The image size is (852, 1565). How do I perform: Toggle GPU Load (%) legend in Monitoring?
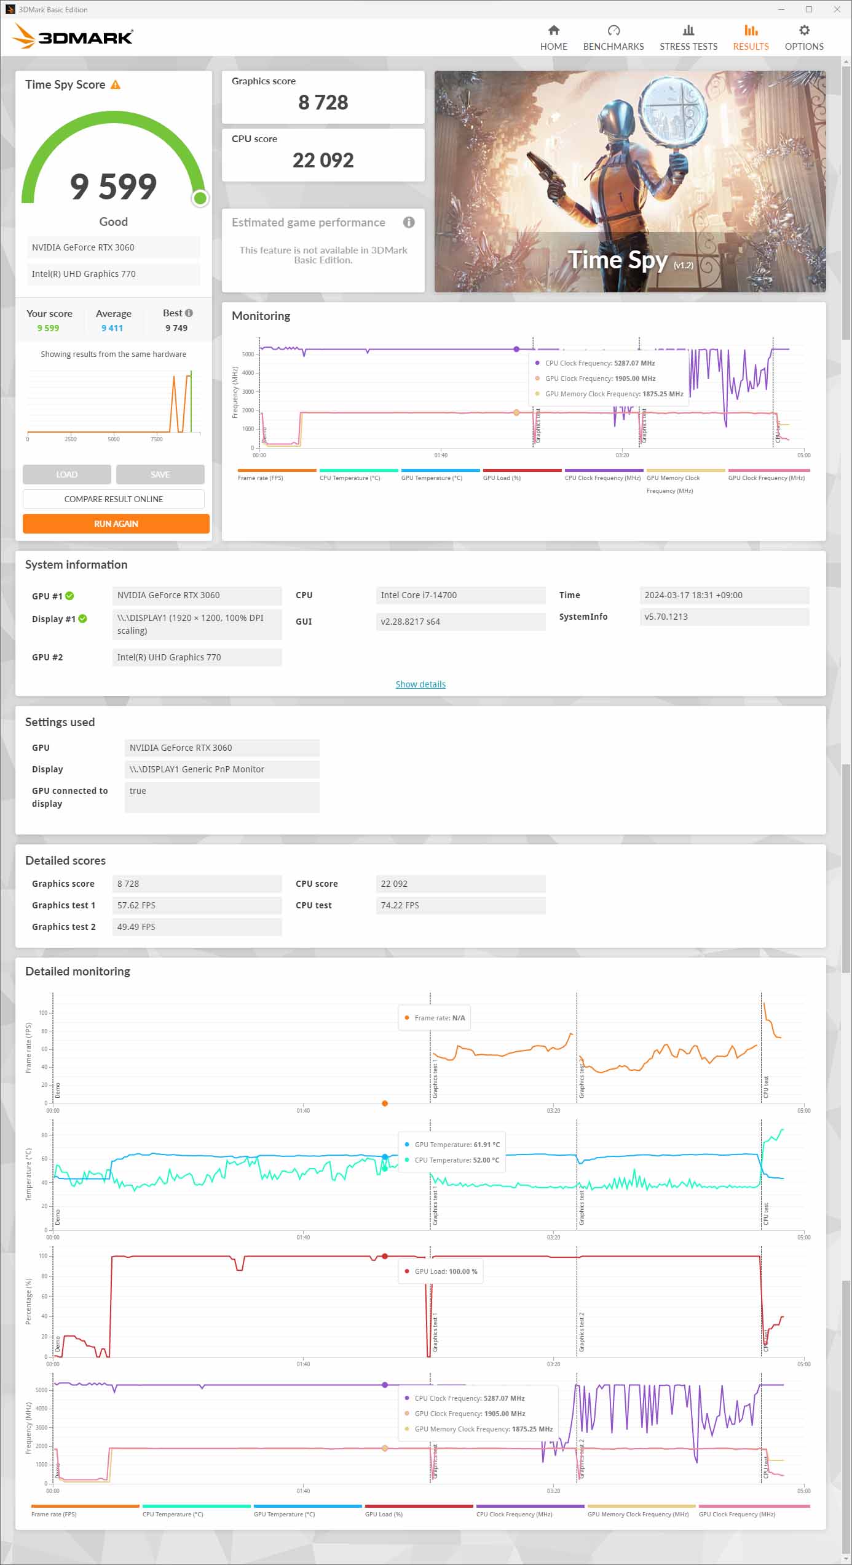pos(522,475)
